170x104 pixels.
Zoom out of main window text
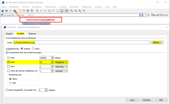pos(76,11)
